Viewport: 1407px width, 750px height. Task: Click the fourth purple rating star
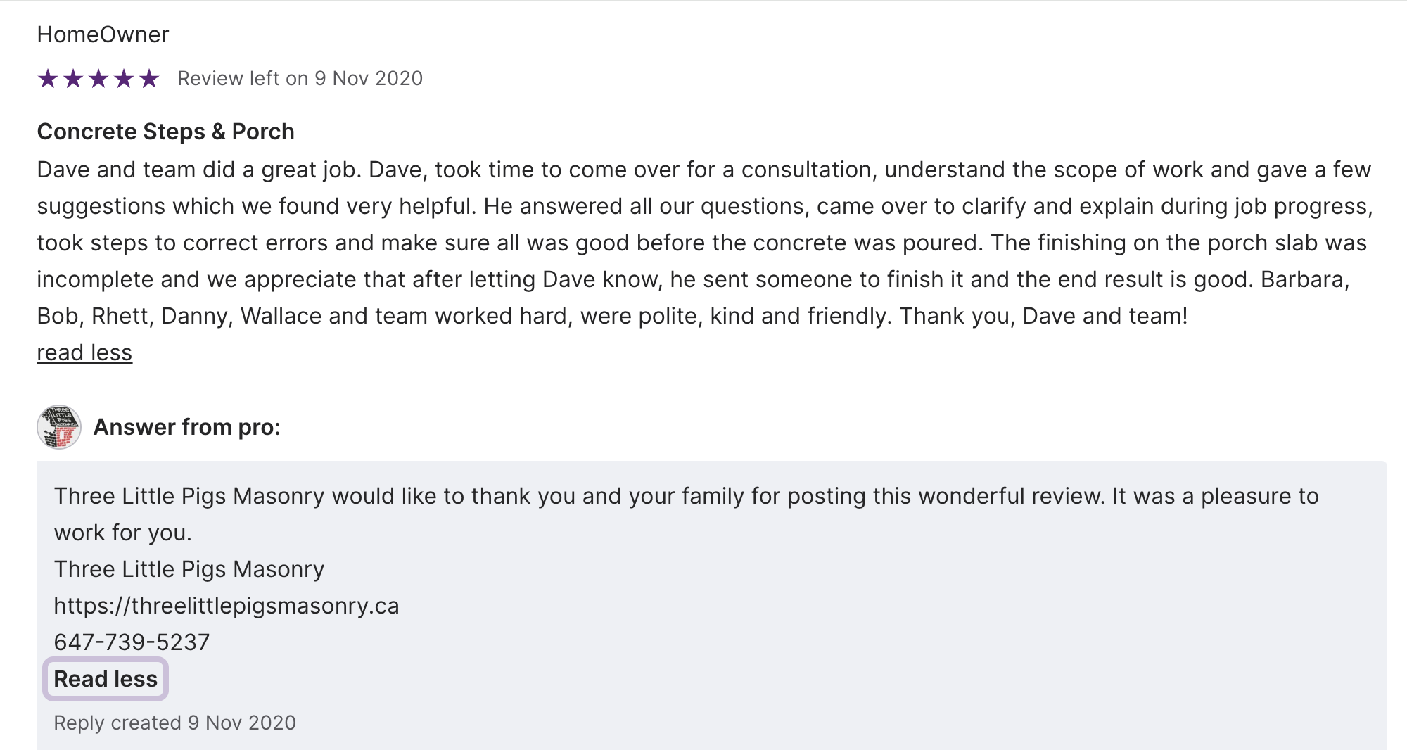[124, 78]
